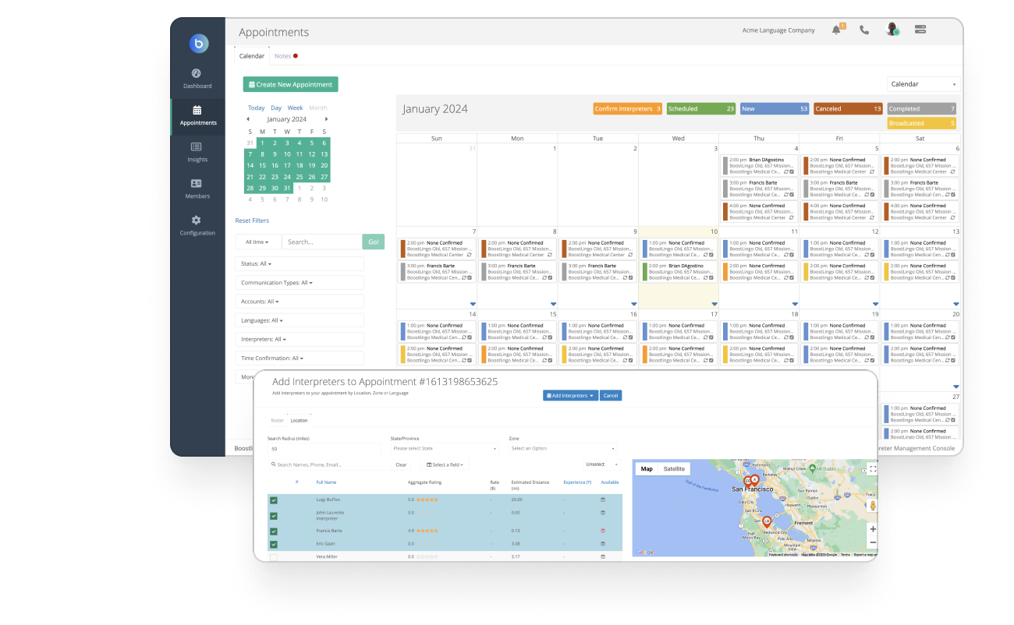
Task: Check the Vera Miller interpreter row
Action: (274, 556)
